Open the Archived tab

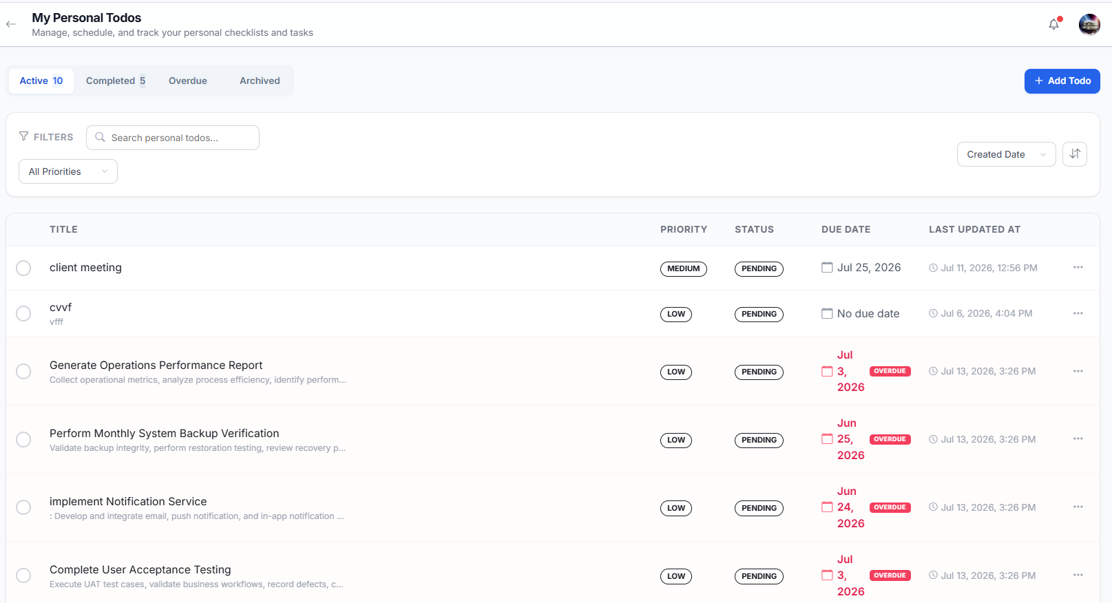[260, 81]
